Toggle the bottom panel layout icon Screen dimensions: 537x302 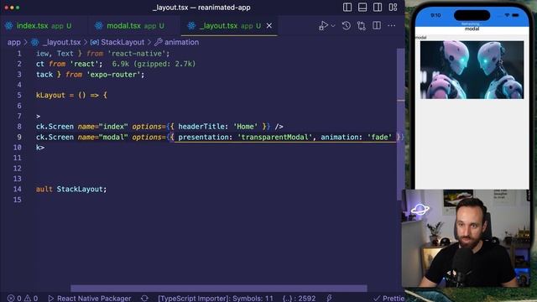coord(362,8)
